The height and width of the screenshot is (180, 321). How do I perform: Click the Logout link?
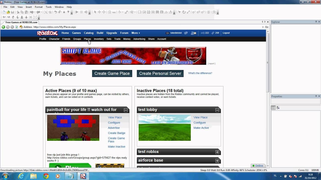(x=226, y=33)
